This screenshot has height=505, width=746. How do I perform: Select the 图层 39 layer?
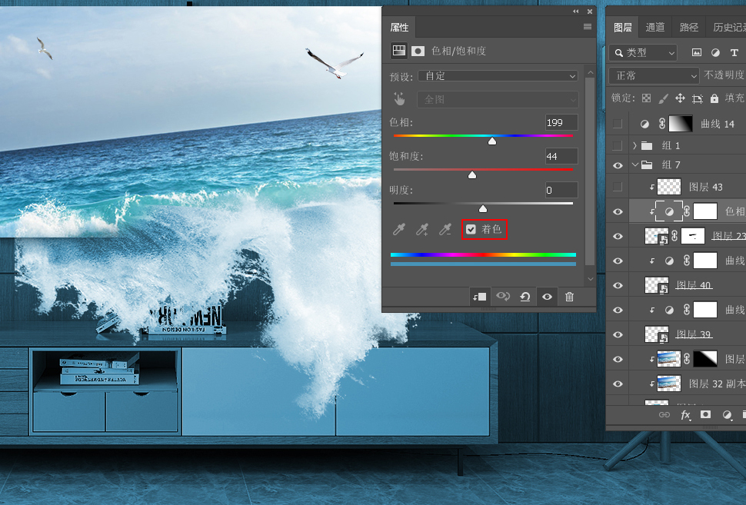[693, 334]
